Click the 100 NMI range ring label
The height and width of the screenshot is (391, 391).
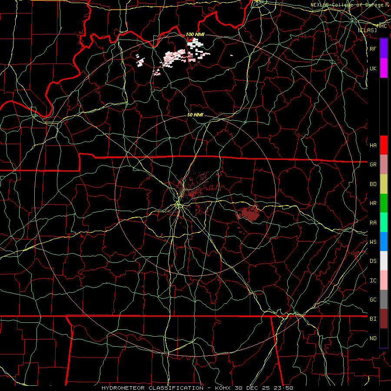click(195, 34)
